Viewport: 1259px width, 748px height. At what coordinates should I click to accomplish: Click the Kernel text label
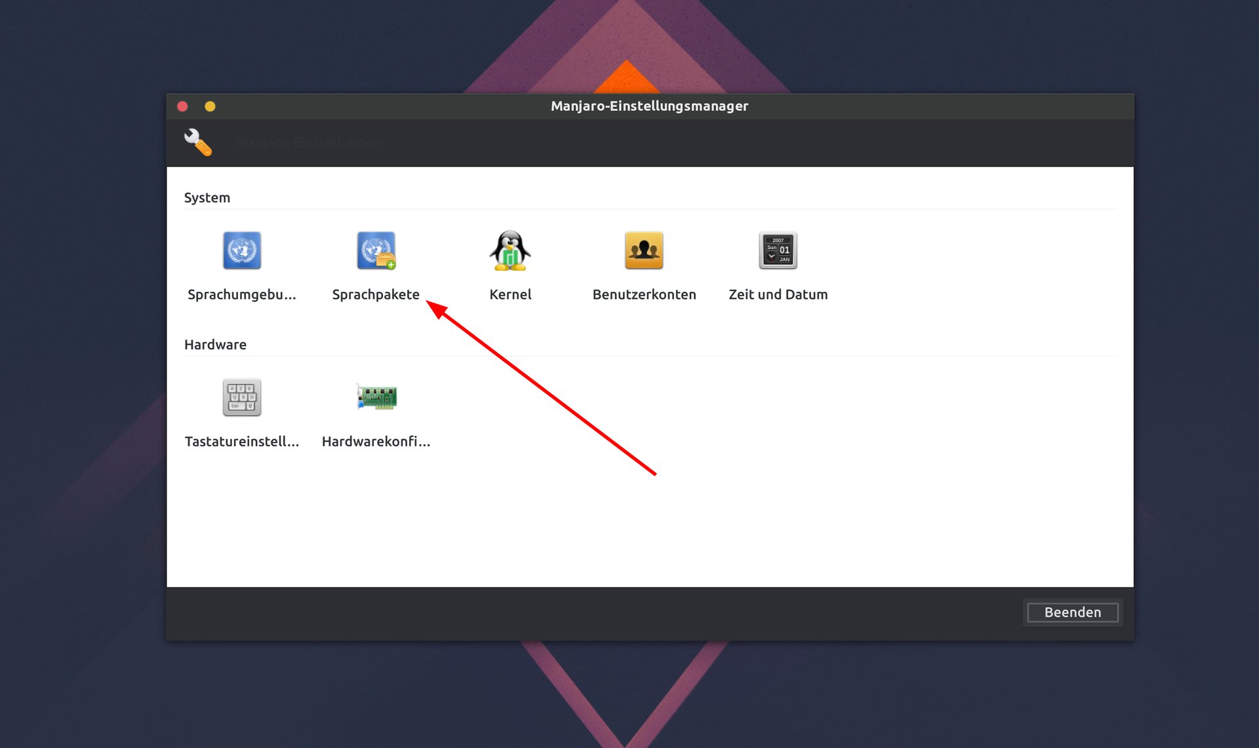(510, 294)
